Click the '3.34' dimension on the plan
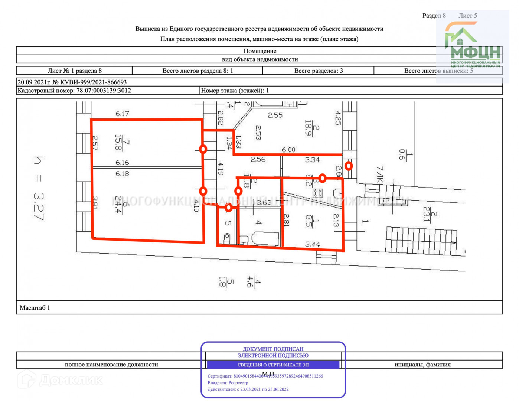This screenshot has height=401, width=519. pos(312,160)
